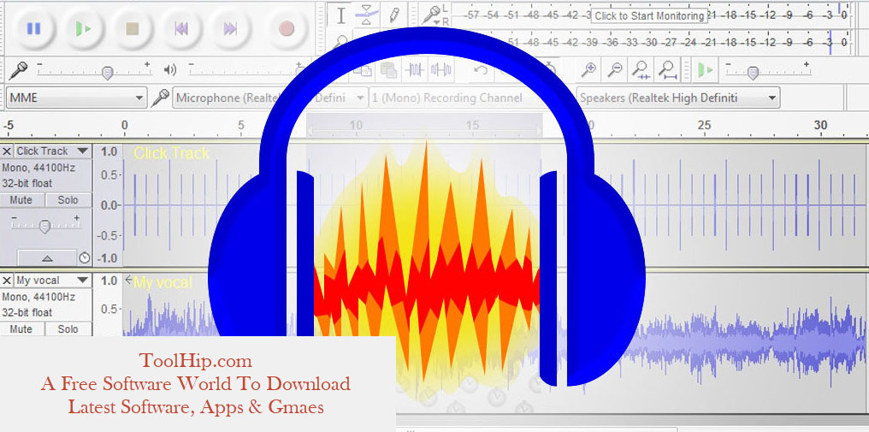Zoom in on the waveform
Image resolution: width=869 pixels, height=432 pixels.
(x=588, y=70)
